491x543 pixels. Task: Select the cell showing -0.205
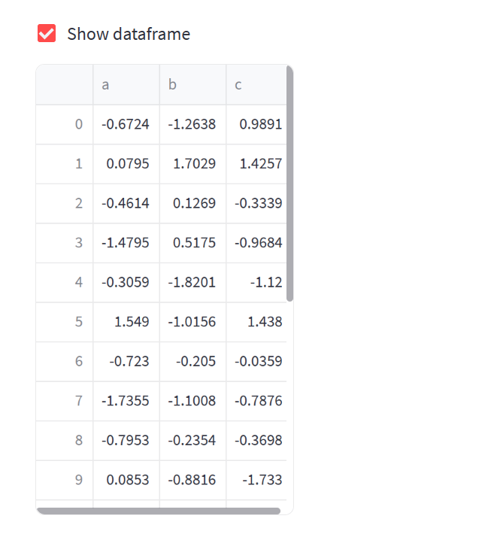pos(193,361)
